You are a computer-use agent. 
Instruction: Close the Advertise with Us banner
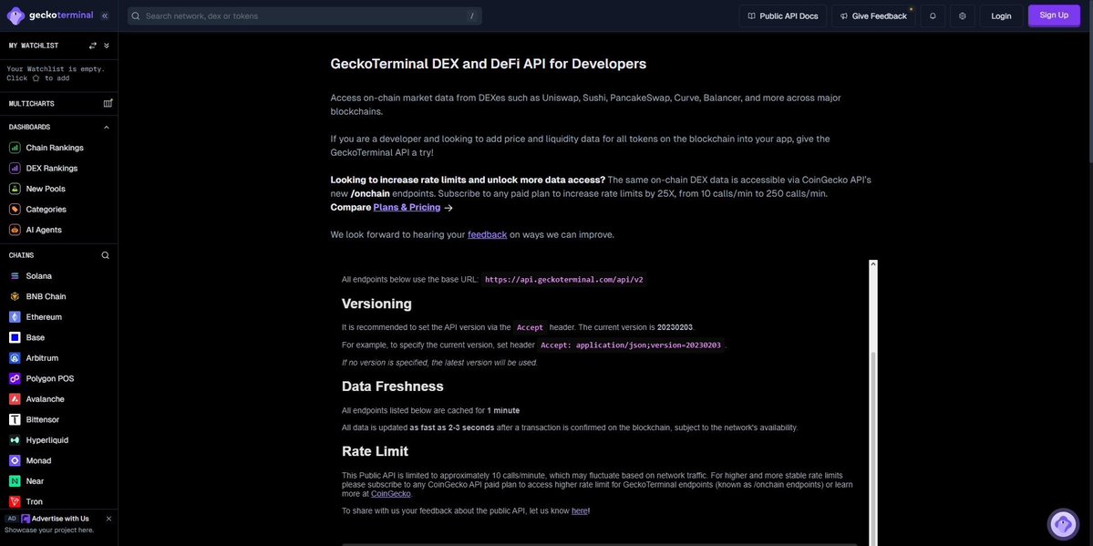(x=108, y=519)
